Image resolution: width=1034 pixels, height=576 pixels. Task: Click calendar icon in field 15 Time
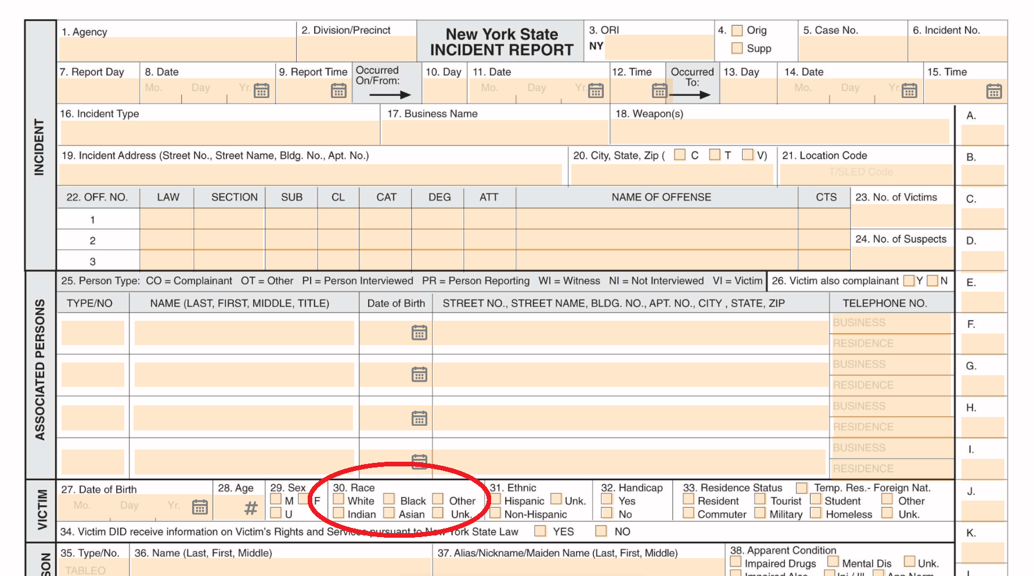994,92
